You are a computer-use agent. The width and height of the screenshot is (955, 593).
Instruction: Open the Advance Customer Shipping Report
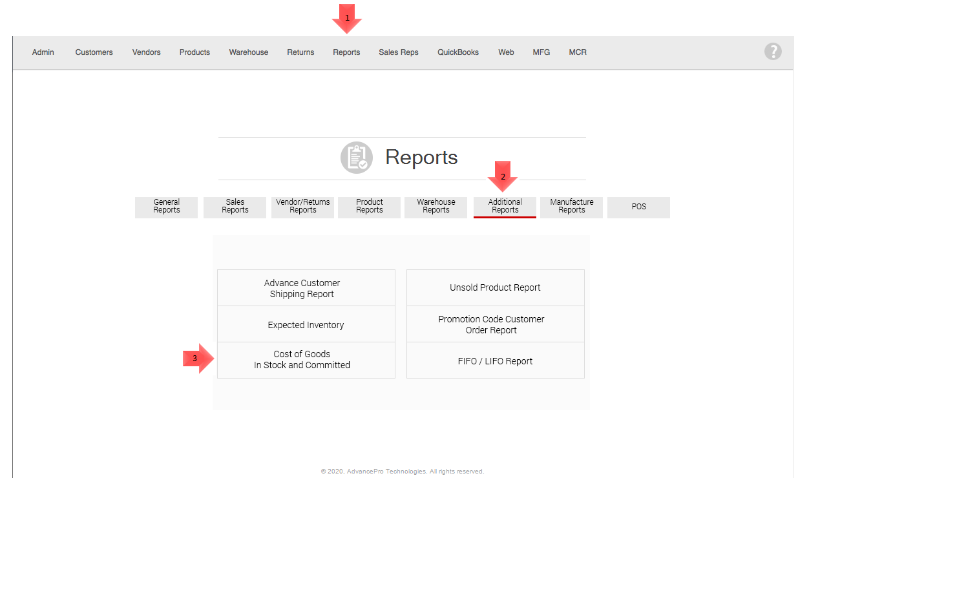pos(306,288)
